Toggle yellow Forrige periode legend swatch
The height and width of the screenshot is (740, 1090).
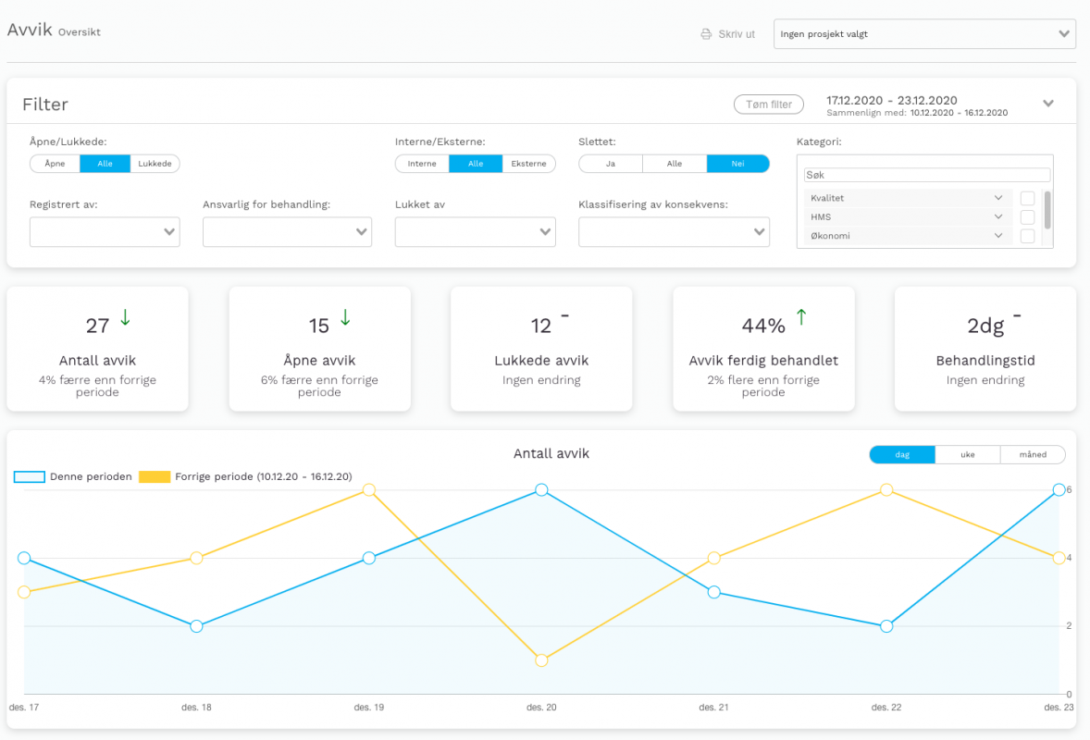(x=155, y=476)
